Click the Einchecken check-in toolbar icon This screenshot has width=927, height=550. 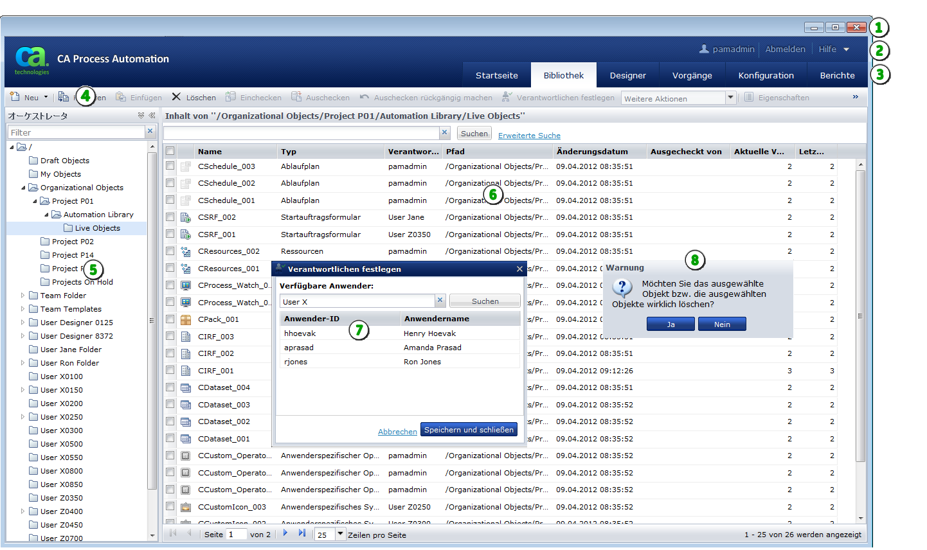[230, 97]
